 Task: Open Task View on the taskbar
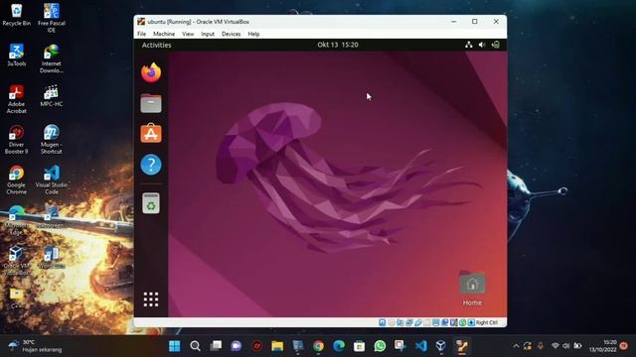pyautogui.click(x=216, y=346)
